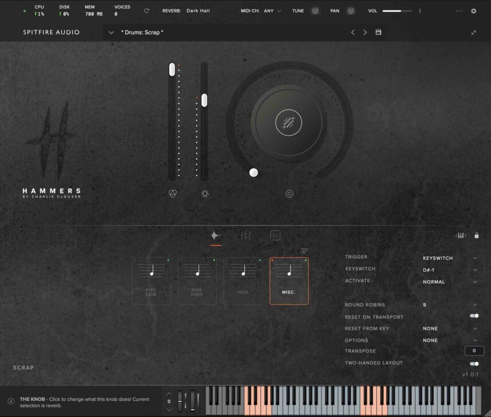Image resolution: width=491 pixels, height=417 pixels.
Task: Select the Misc. technique card
Action: pos(289,281)
